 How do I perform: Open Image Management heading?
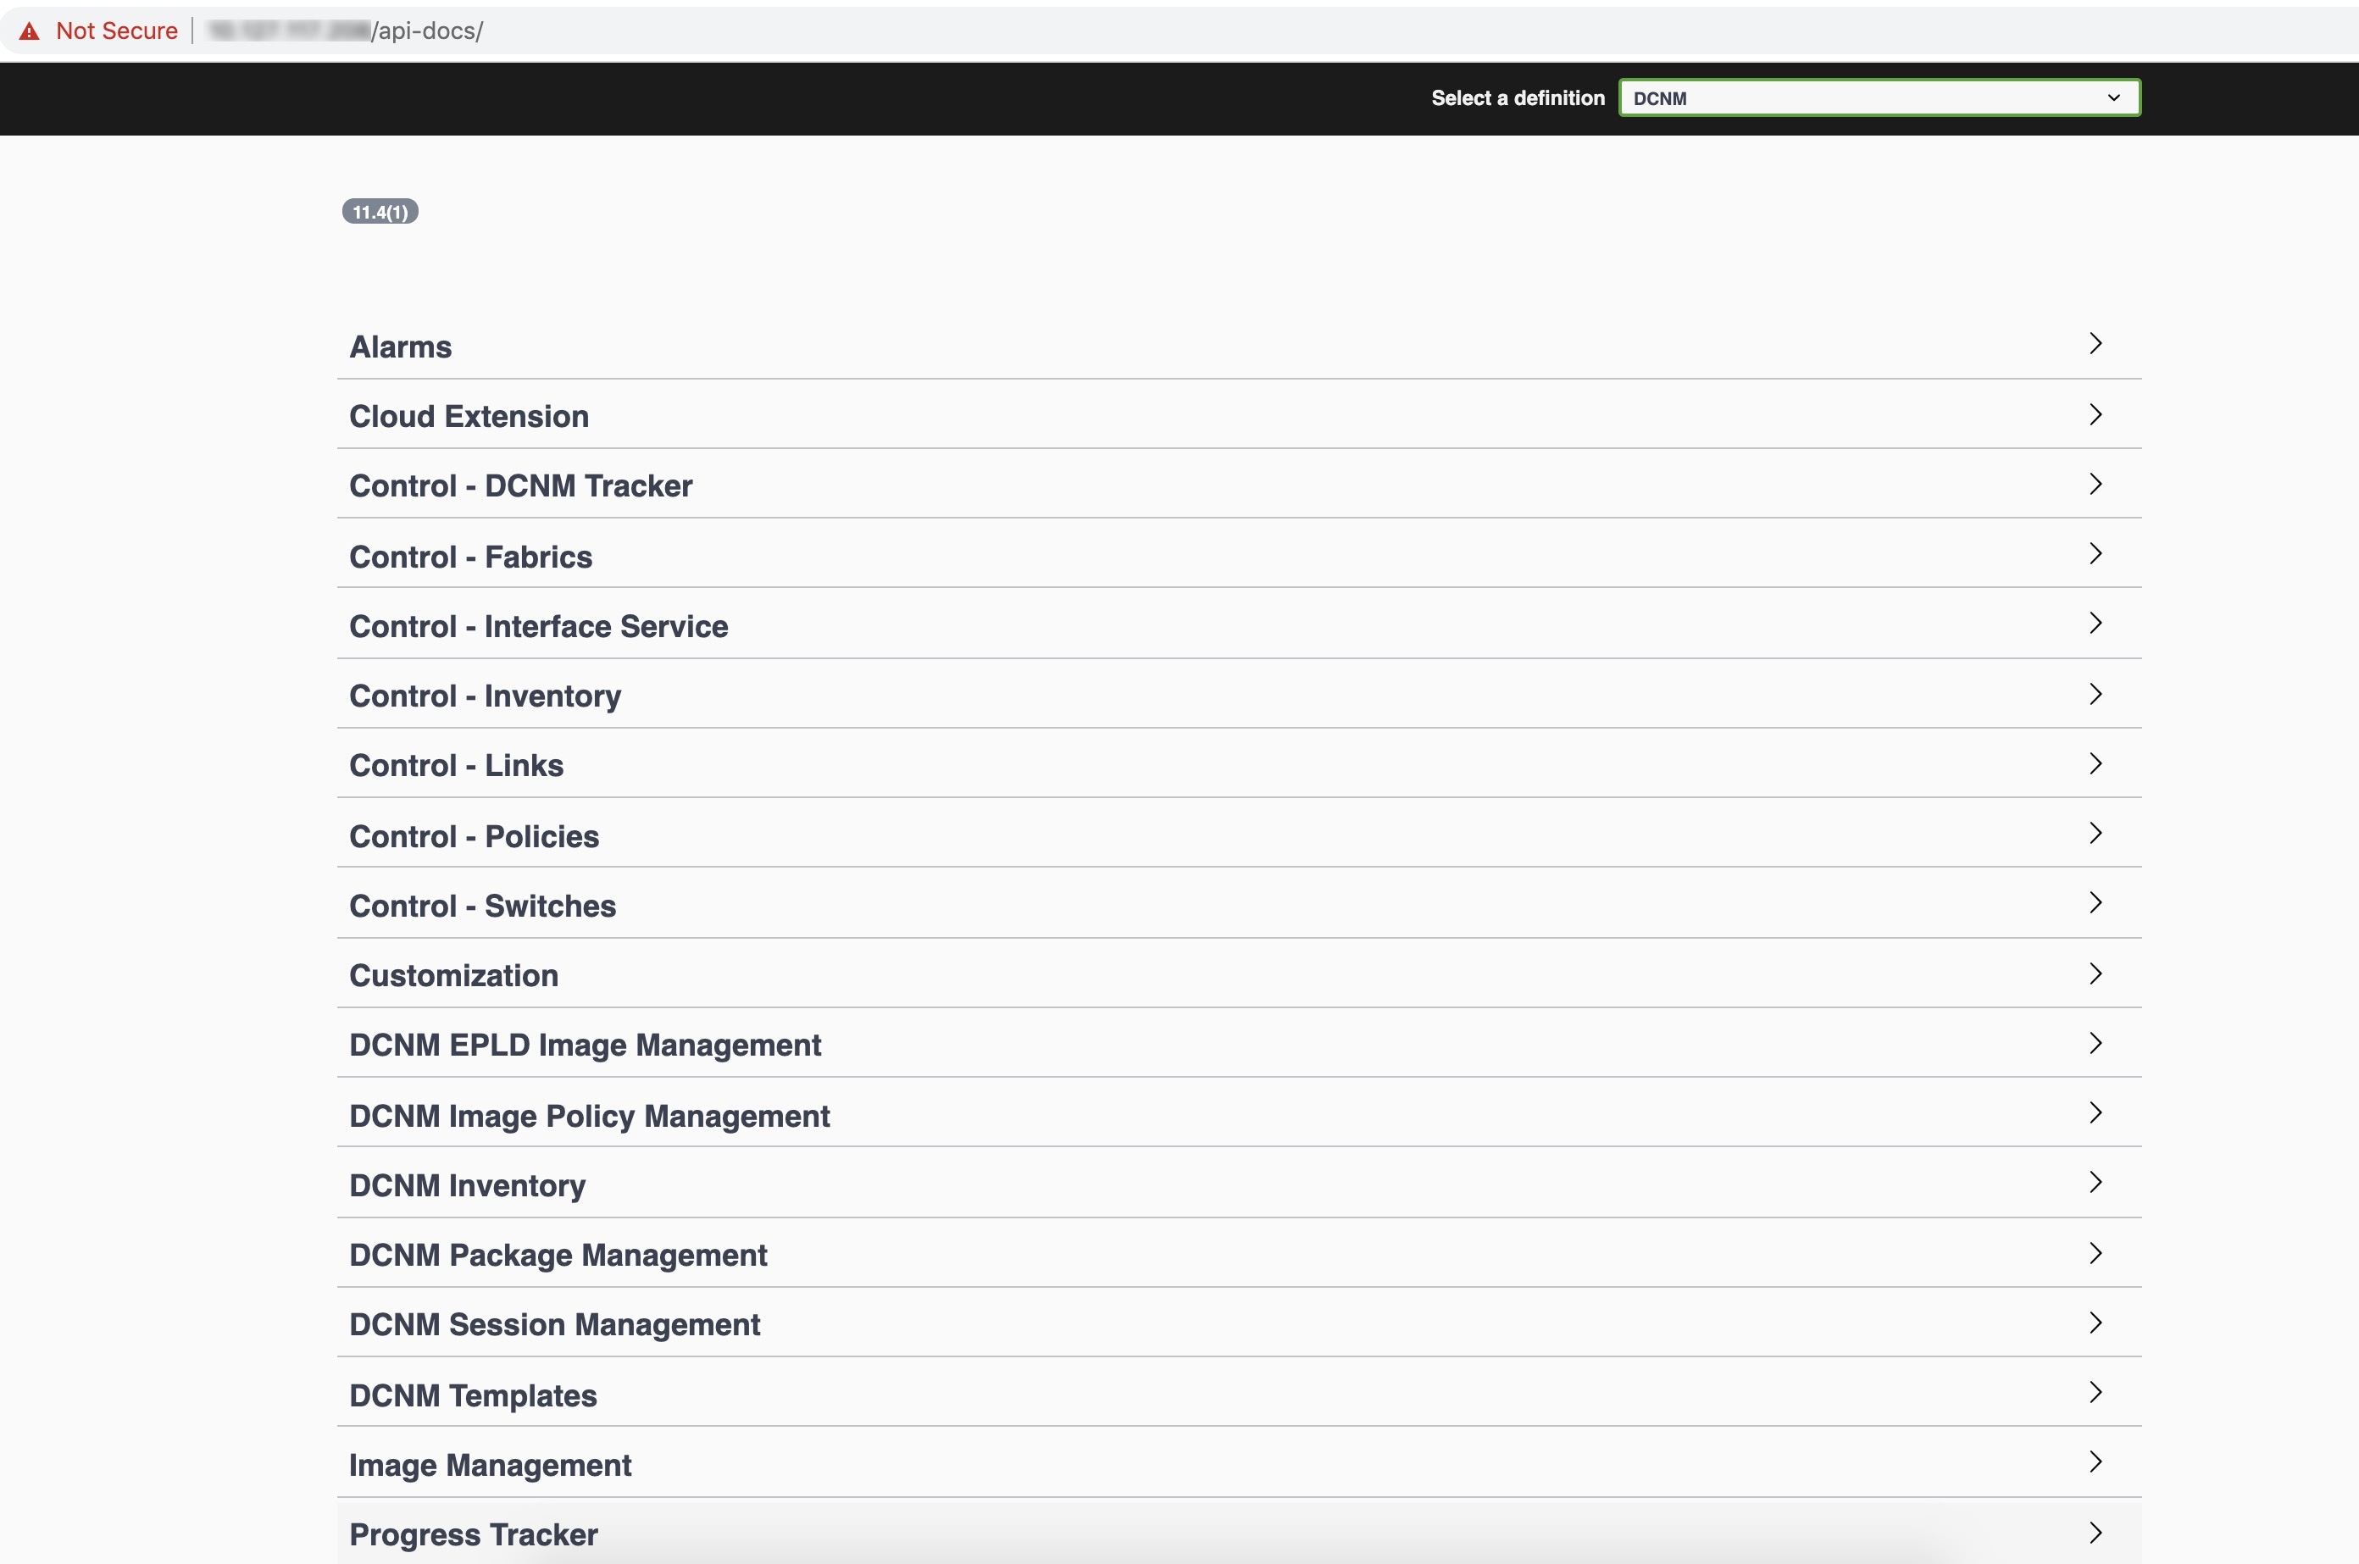[490, 1465]
